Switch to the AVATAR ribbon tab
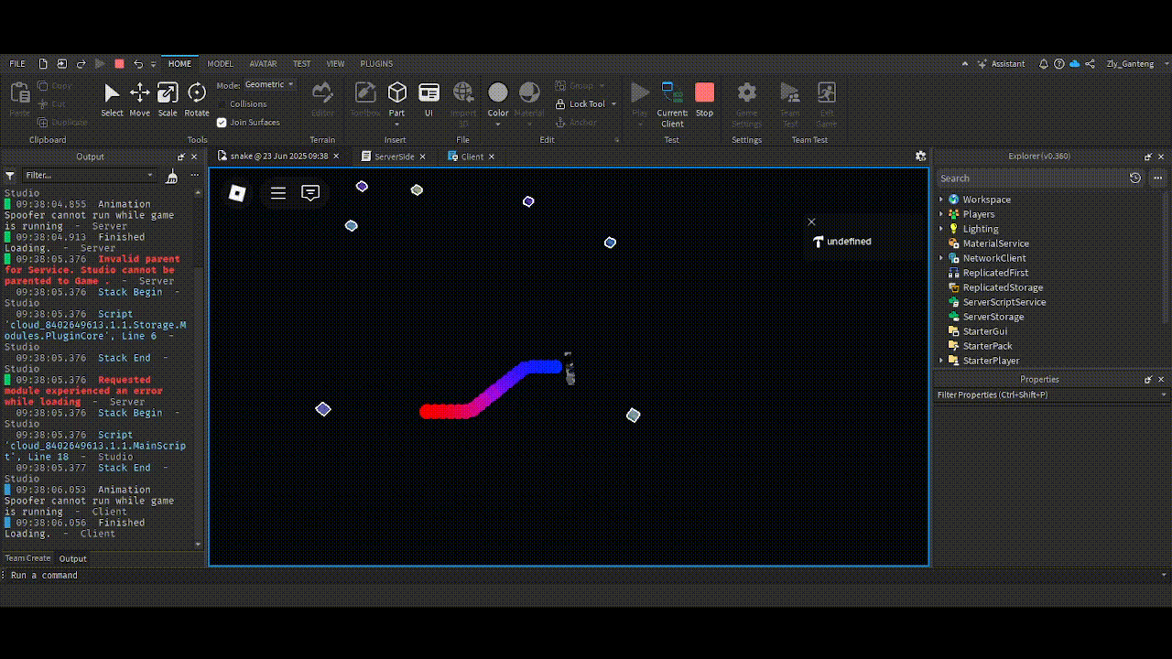Screen dimensions: 1172x659 coord(263,64)
